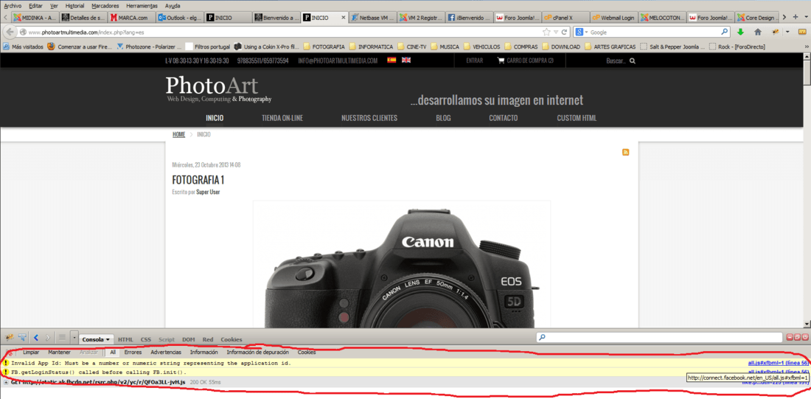Switch to the Webmail Login tab

click(x=614, y=18)
